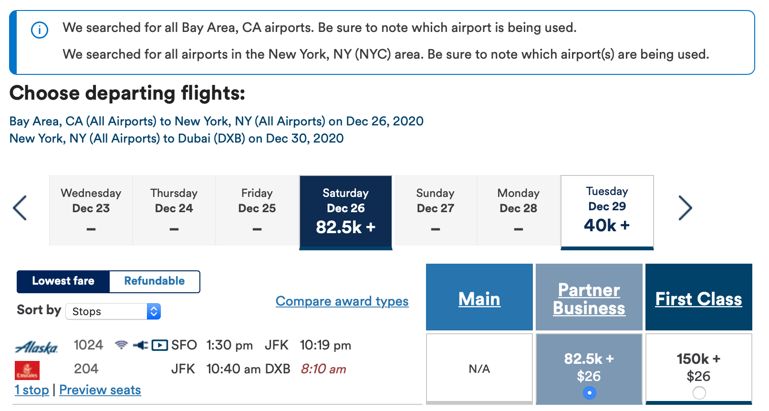769x411 pixels.
Task: Select the 82.5k Partner Business fare radio
Action: coord(589,393)
